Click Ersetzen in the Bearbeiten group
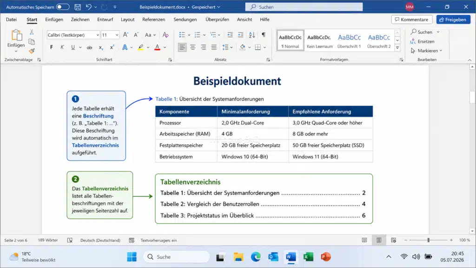This screenshot has width=476, height=268. tap(422, 41)
